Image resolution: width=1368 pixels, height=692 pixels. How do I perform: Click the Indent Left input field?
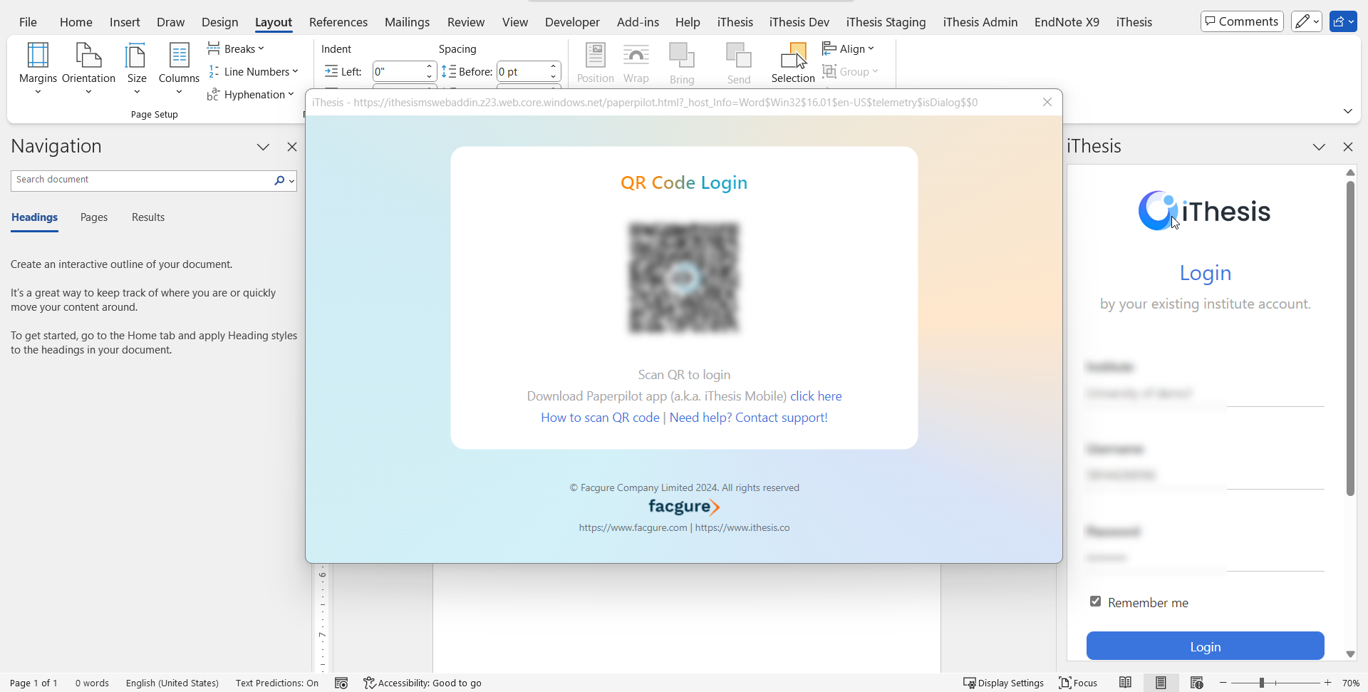[398, 71]
